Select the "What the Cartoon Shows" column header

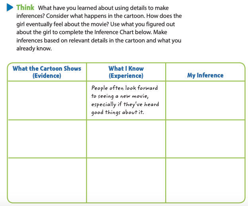pos(47,69)
